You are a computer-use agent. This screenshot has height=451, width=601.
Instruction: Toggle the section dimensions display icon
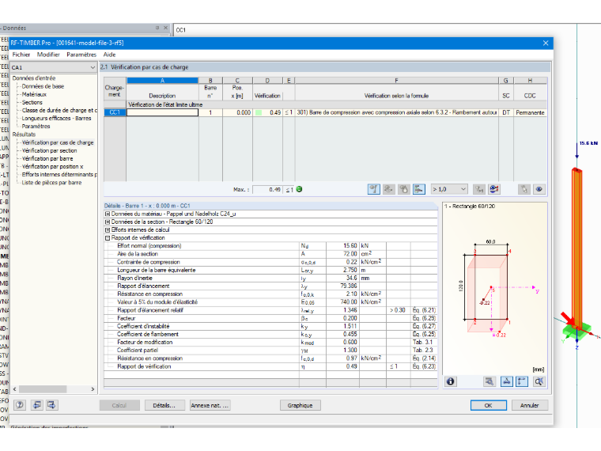[x=506, y=381]
